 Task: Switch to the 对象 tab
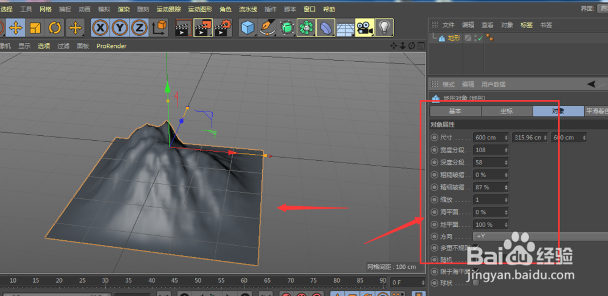558,111
